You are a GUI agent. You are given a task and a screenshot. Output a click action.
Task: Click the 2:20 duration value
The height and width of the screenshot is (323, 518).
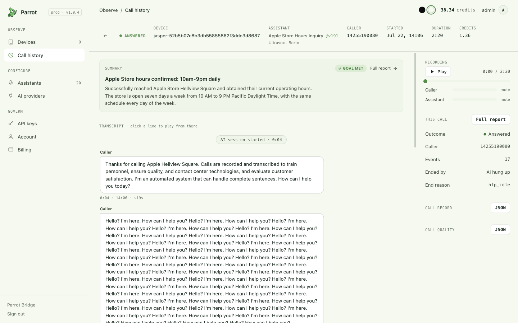437,36
